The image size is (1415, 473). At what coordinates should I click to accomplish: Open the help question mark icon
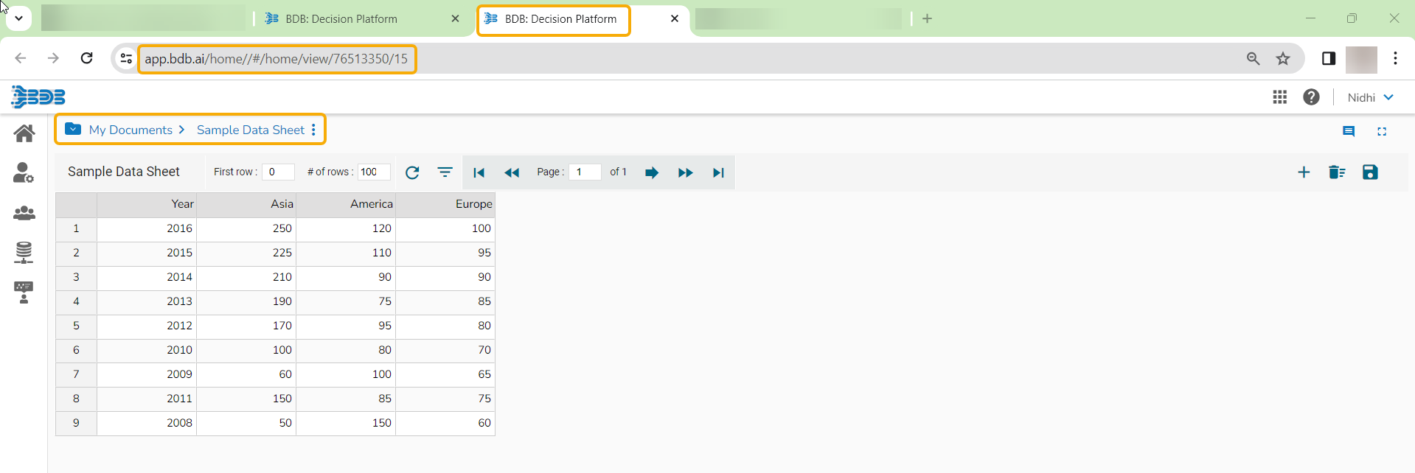point(1311,97)
